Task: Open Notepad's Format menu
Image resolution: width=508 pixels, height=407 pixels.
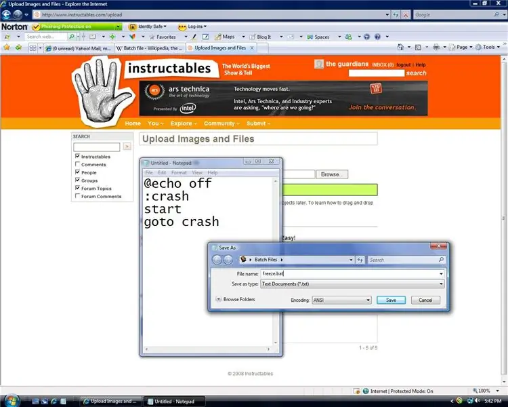Action: (179, 173)
